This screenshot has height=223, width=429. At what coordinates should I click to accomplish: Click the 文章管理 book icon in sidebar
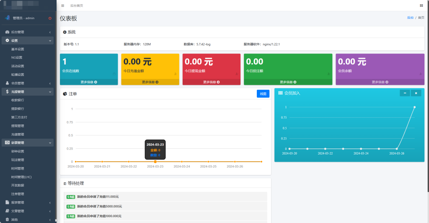click(7, 211)
